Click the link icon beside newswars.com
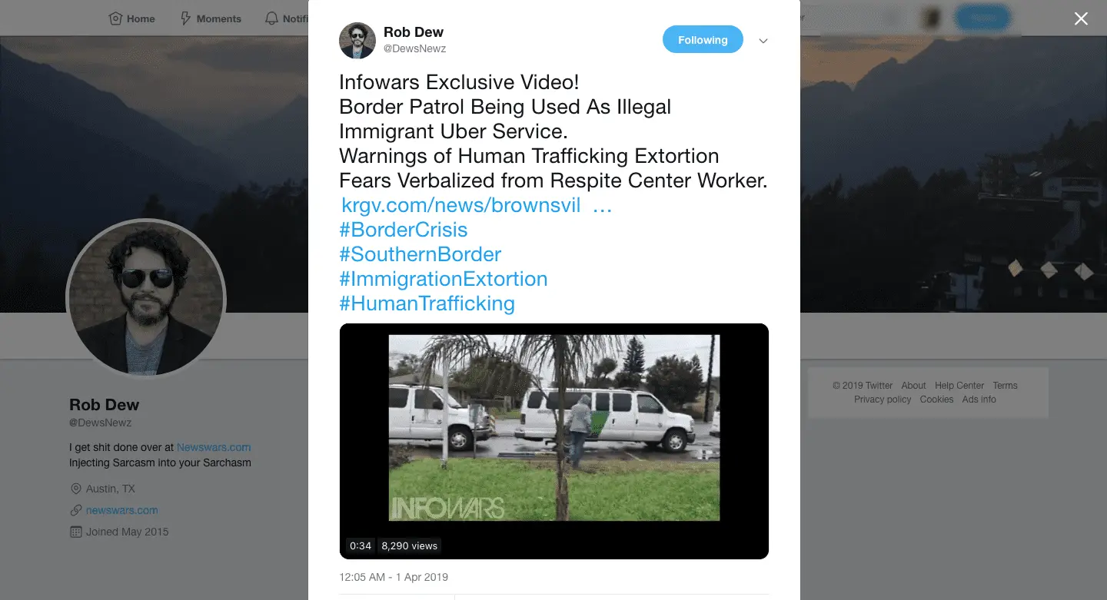 (75, 510)
